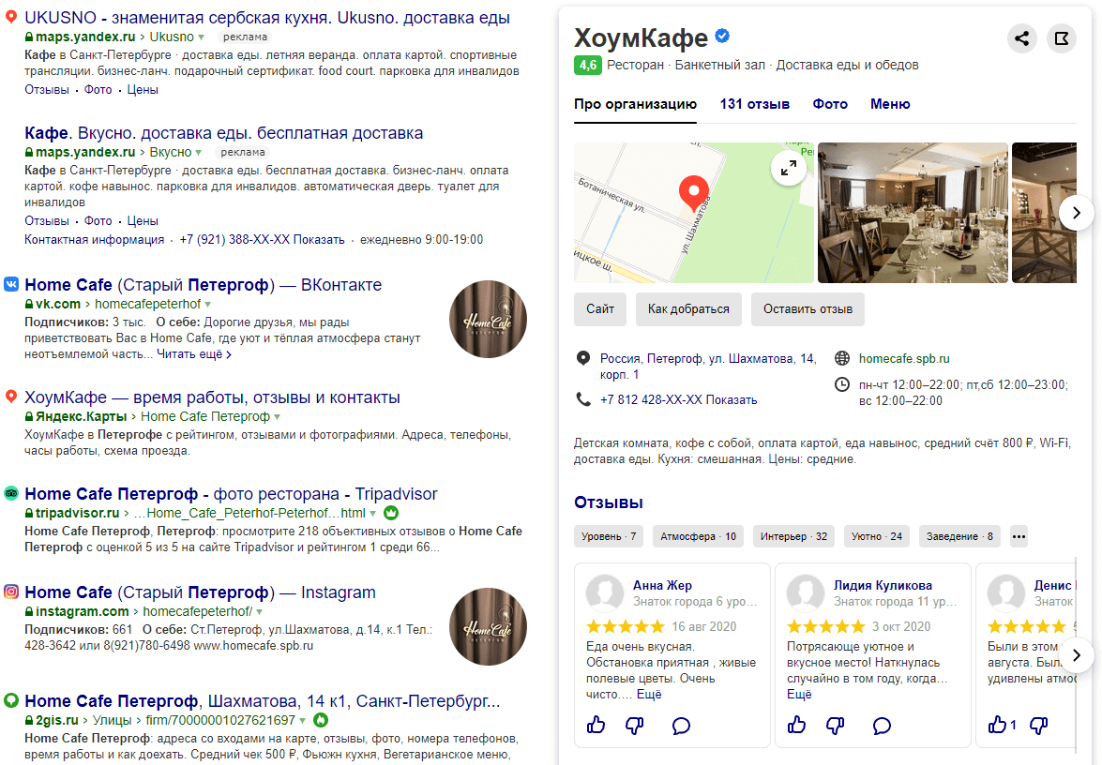Screen dimensions: 1102x765
Task: Like Анна Жер's review with thumbs up
Action: (x=596, y=725)
